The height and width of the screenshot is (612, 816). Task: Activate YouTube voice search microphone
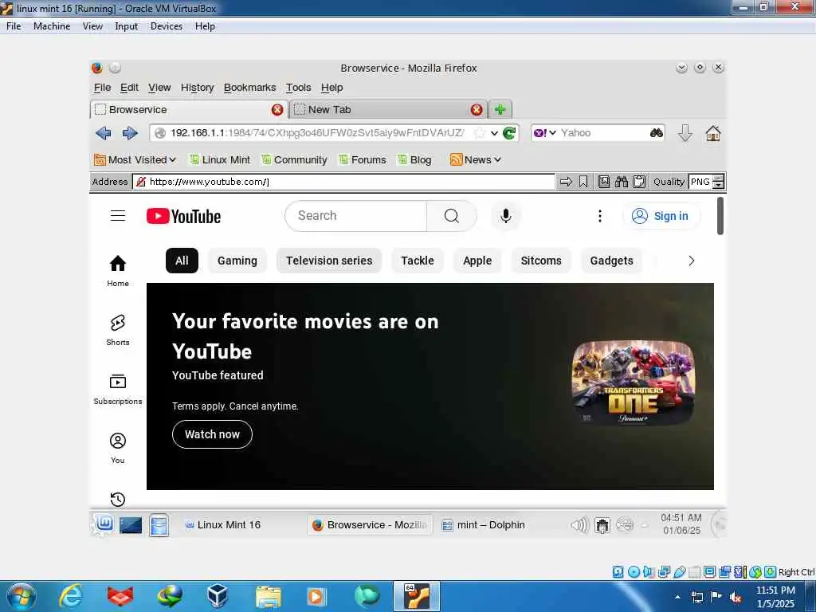(505, 216)
